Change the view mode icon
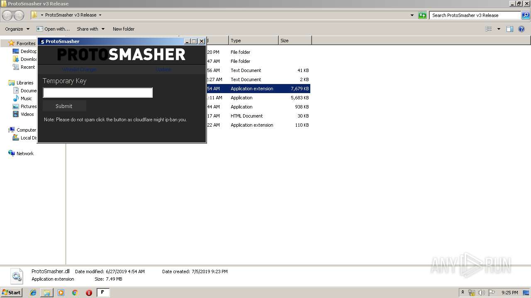 tap(489, 29)
